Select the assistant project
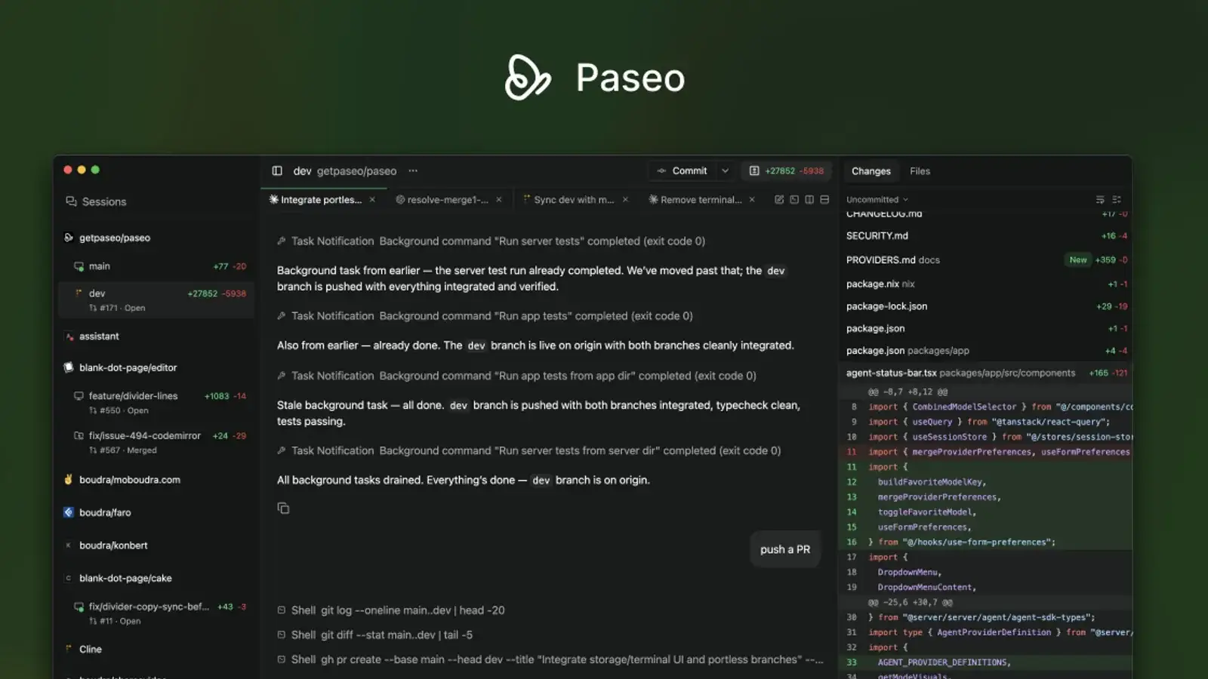The image size is (1208, 679). (x=99, y=336)
